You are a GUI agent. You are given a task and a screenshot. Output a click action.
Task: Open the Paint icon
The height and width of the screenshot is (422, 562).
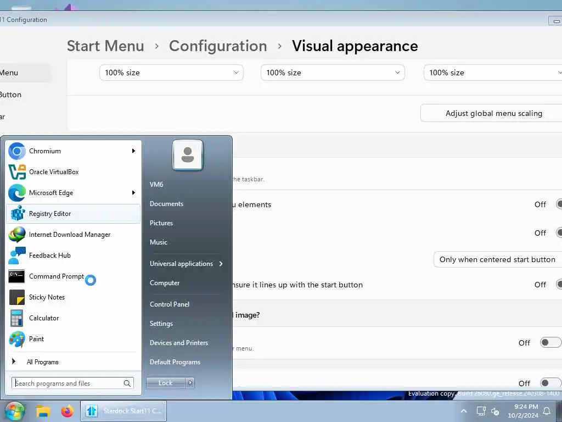tap(17, 338)
